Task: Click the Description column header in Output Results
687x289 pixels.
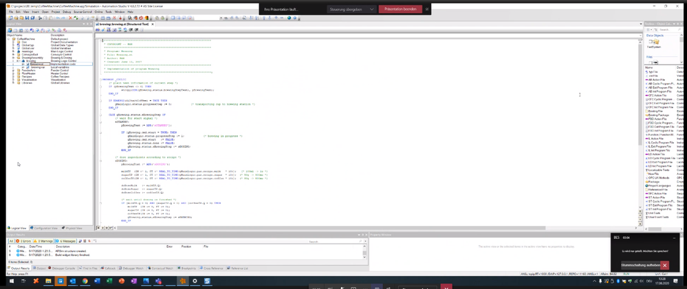Action: point(63,246)
